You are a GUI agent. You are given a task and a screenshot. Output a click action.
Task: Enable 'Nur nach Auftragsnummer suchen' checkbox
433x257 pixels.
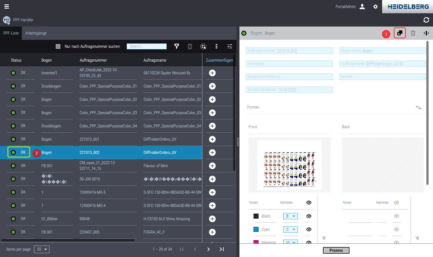point(58,46)
